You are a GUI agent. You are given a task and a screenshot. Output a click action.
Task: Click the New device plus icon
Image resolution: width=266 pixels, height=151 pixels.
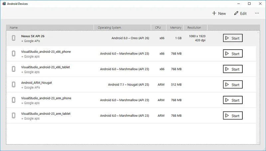tap(214, 13)
